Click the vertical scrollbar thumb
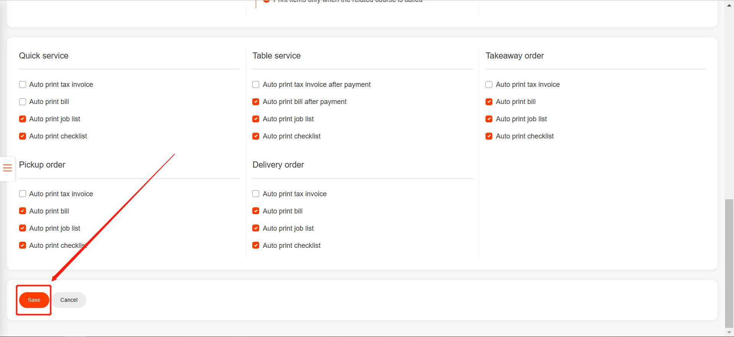Screen dimensions: 734x337 click(729, 263)
